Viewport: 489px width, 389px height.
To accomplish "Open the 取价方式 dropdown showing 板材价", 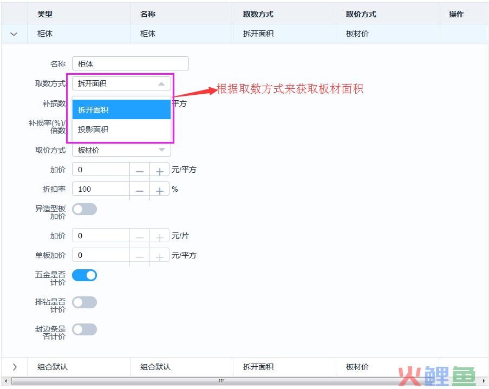I will 121,150.
